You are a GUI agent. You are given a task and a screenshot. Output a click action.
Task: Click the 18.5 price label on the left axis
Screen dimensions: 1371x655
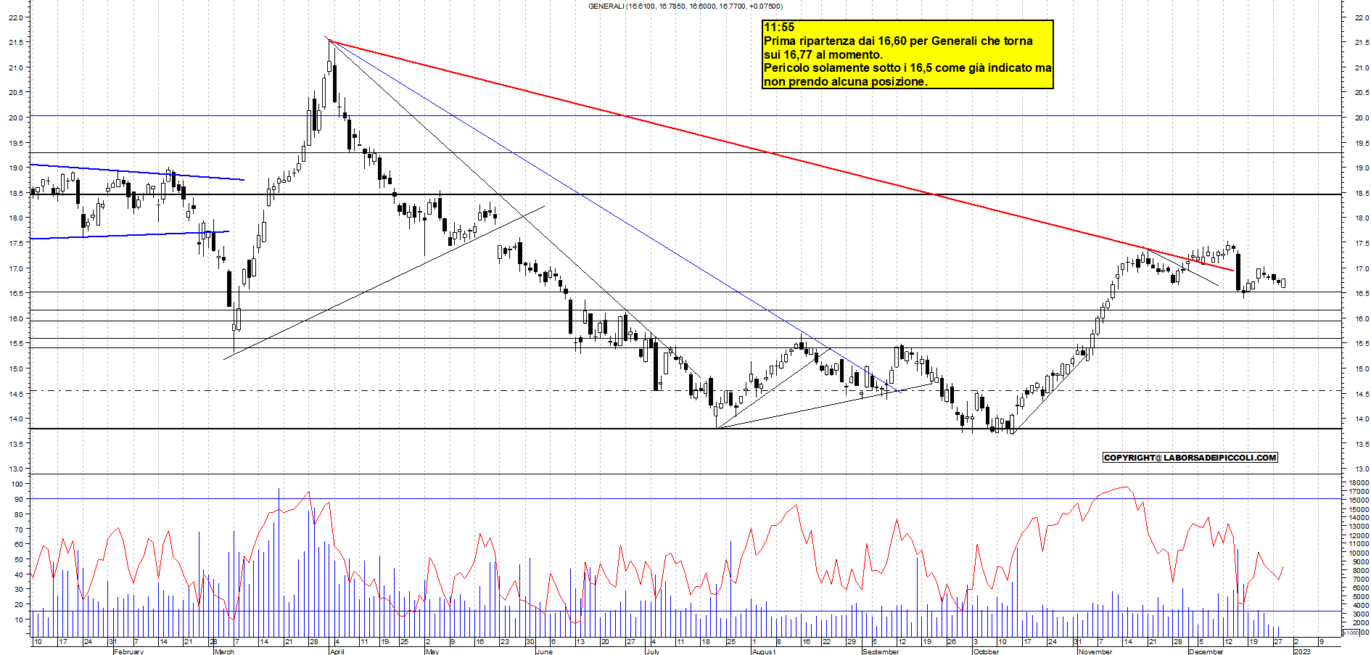15,193
